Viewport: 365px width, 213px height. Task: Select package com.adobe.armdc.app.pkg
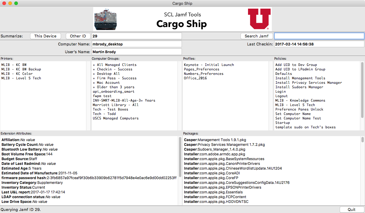pos(215,154)
